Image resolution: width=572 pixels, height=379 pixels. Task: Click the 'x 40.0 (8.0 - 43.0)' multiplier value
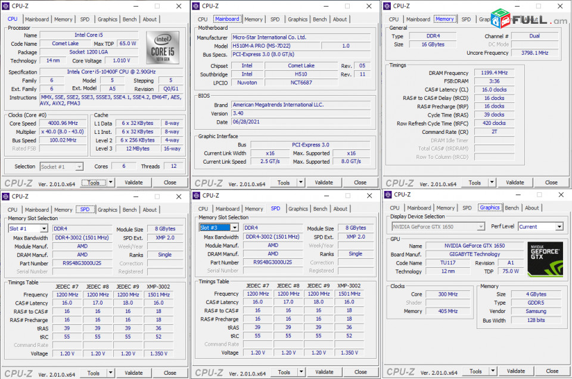point(63,131)
